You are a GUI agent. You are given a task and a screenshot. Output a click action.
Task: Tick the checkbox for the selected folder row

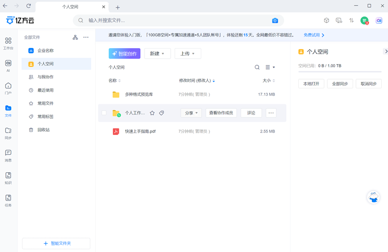pos(104,113)
